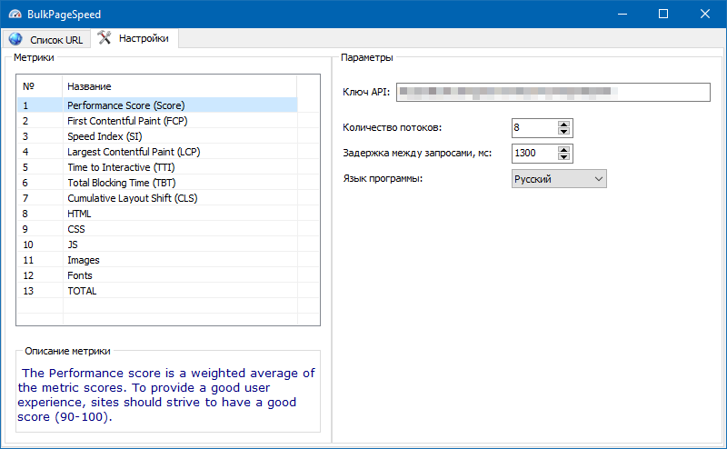Select the CSS metric row
727x449 pixels.
coord(157,229)
